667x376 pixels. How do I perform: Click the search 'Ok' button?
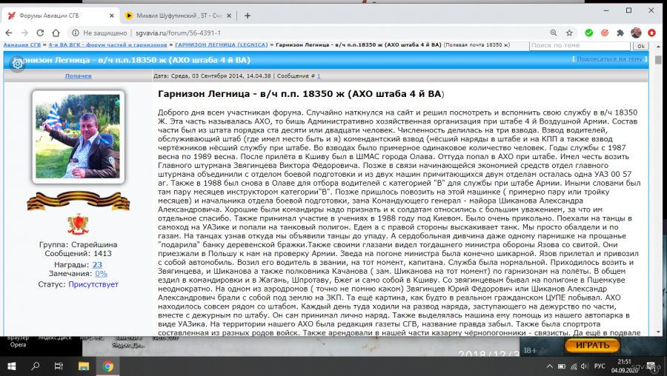click(x=640, y=46)
